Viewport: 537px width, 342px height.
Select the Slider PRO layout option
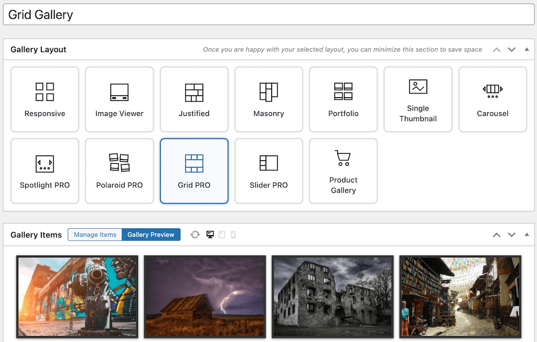pyautogui.click(x=268, y=171)
